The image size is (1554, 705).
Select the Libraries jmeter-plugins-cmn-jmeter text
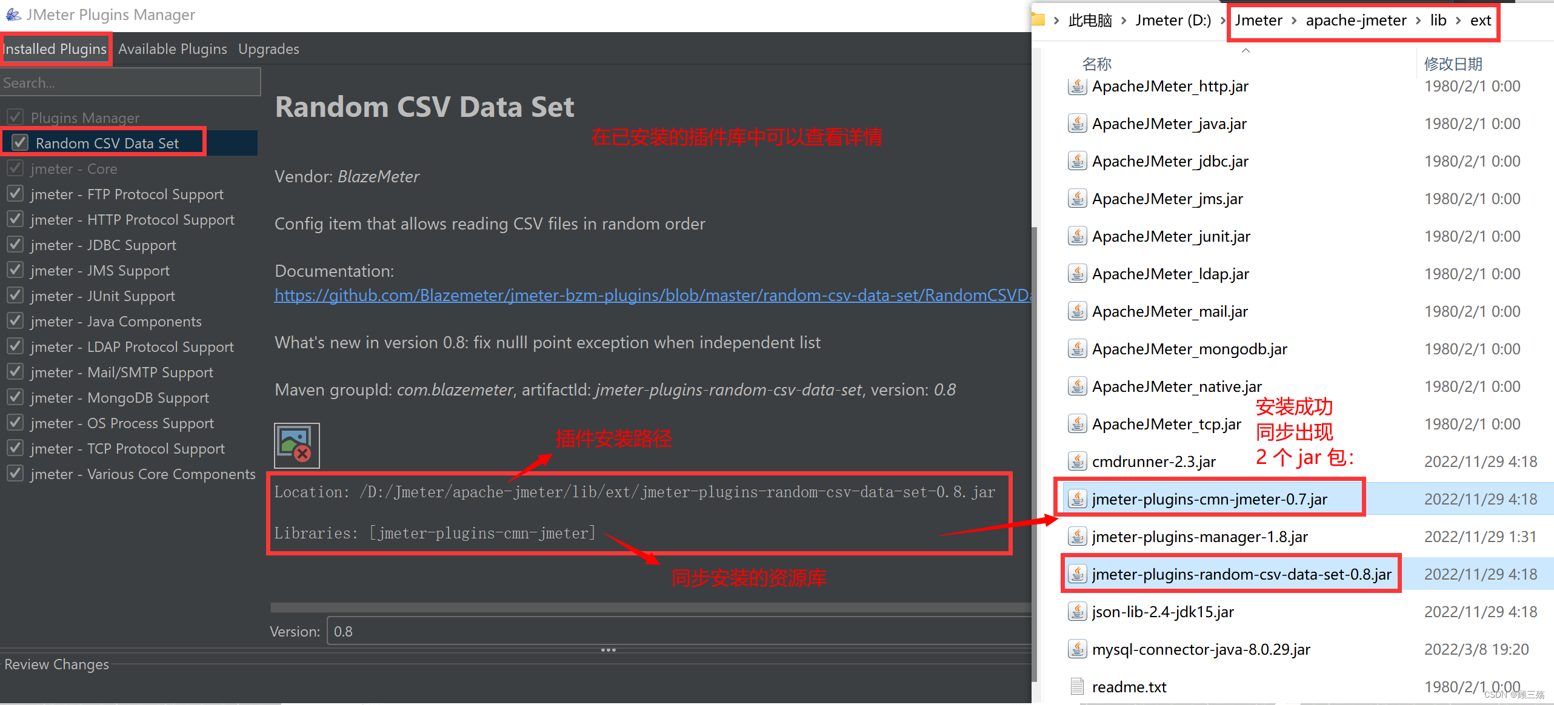coord(435,533)
